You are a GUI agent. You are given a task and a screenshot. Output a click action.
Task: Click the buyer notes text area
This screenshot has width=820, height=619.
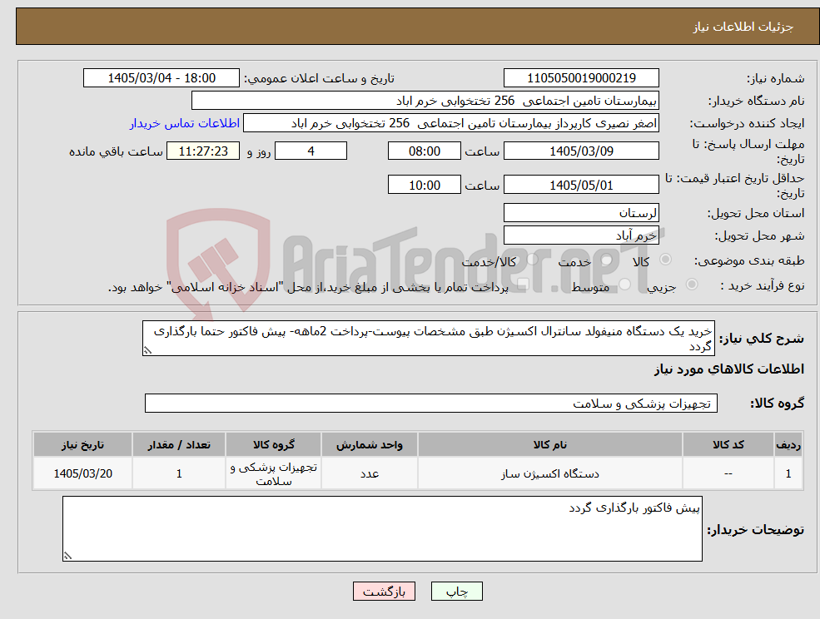382,528
